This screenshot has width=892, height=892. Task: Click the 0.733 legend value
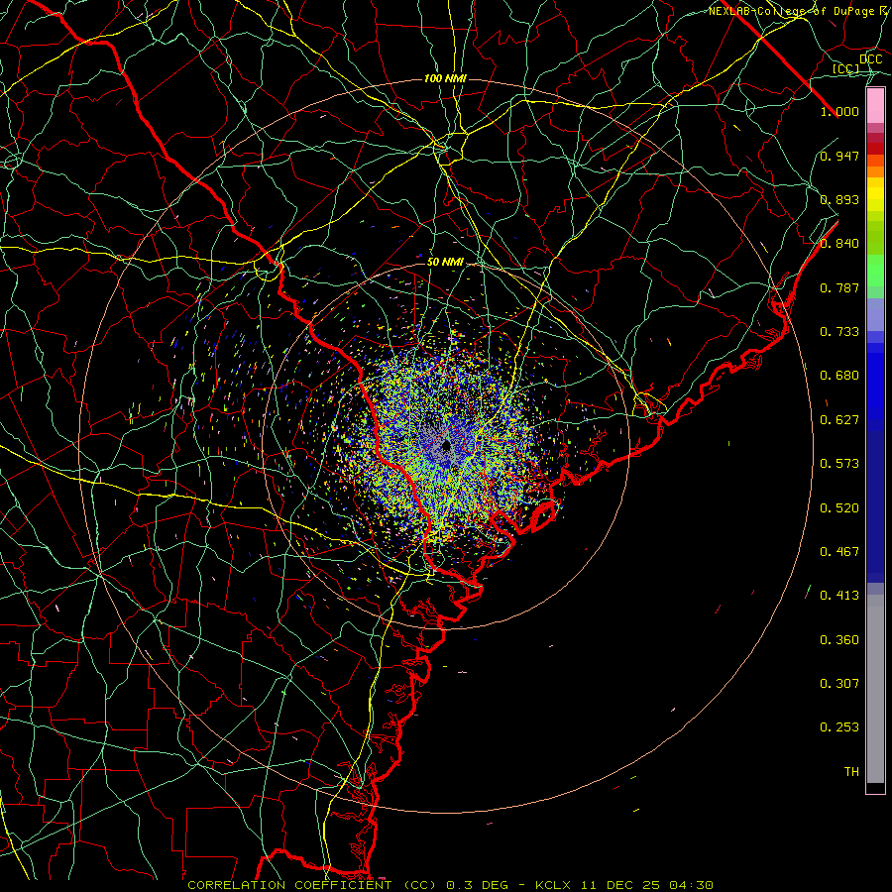(839, 332)
